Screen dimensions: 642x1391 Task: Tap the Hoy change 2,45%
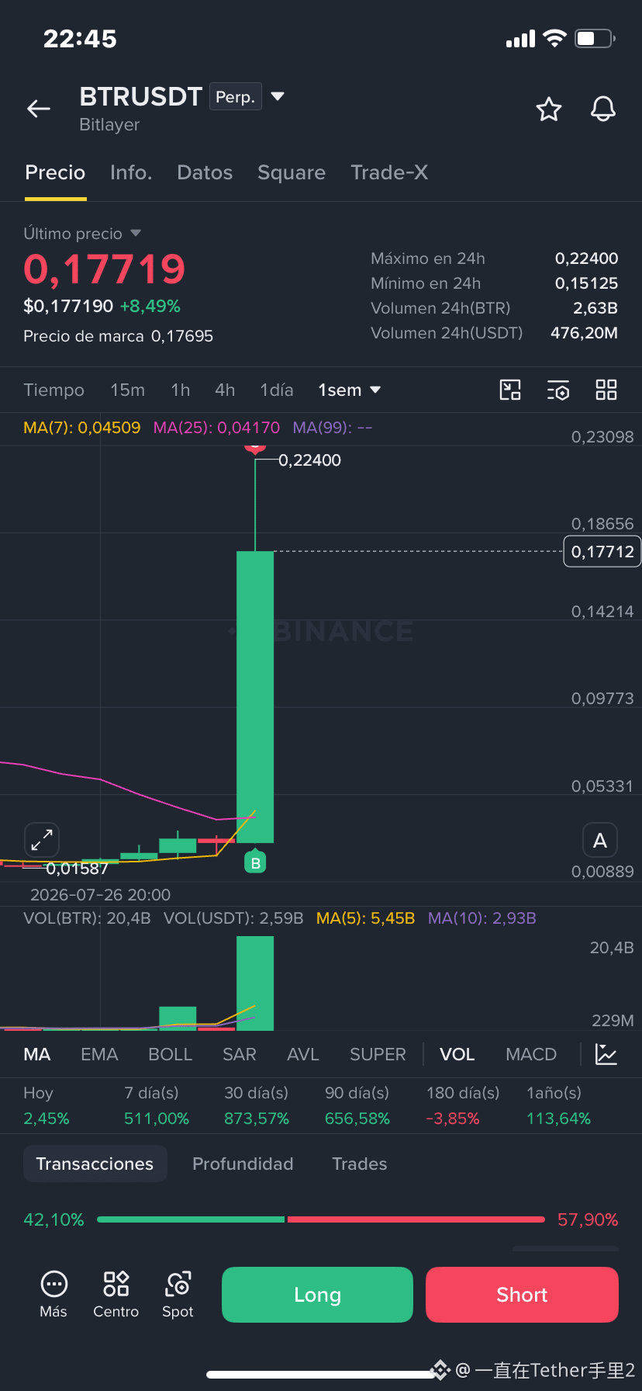point(47,1119)
